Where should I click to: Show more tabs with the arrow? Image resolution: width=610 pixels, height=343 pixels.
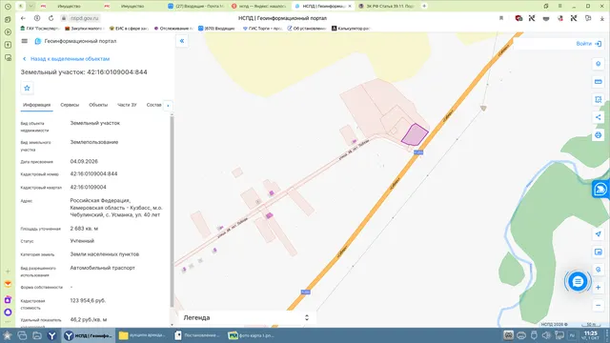point(168,106)
